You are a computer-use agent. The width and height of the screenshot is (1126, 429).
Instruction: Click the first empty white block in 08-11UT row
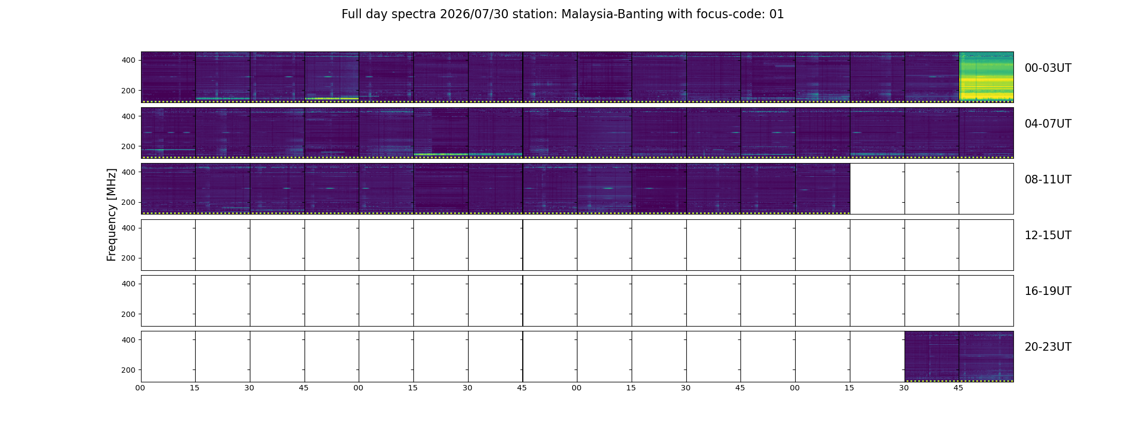coord(877,189)
